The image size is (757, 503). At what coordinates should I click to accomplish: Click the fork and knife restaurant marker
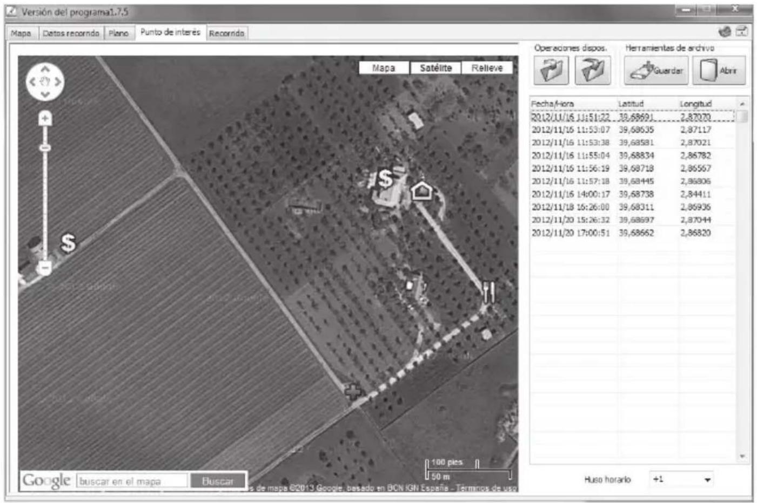click(x=488, y=291)
